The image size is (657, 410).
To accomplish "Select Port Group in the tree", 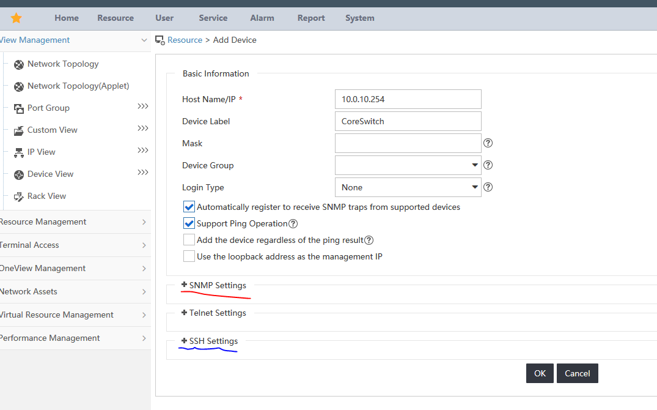I will (49, 108).
